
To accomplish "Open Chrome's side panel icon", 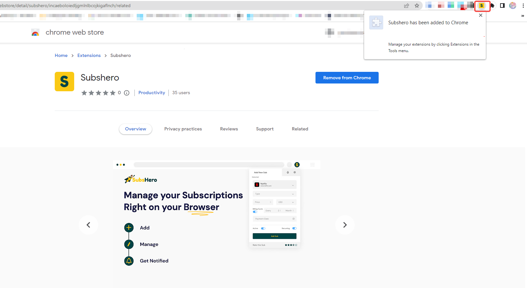I will (502, 6).
